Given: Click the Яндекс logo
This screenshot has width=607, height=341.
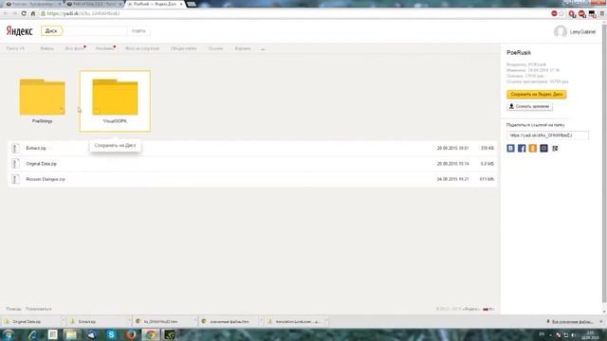Looking at the screenshot, I should 19,31.
